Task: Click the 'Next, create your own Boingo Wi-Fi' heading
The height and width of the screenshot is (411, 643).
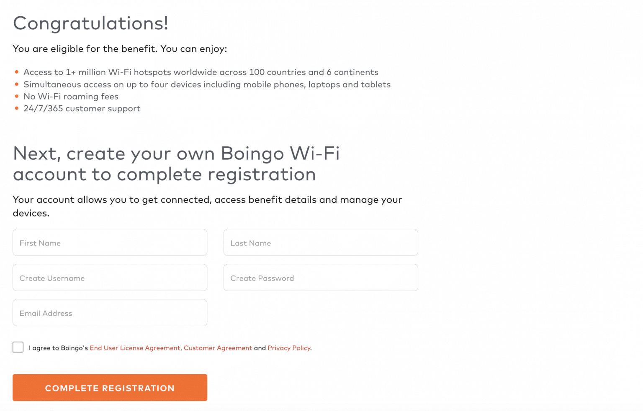Action: (x=177, y=163)
